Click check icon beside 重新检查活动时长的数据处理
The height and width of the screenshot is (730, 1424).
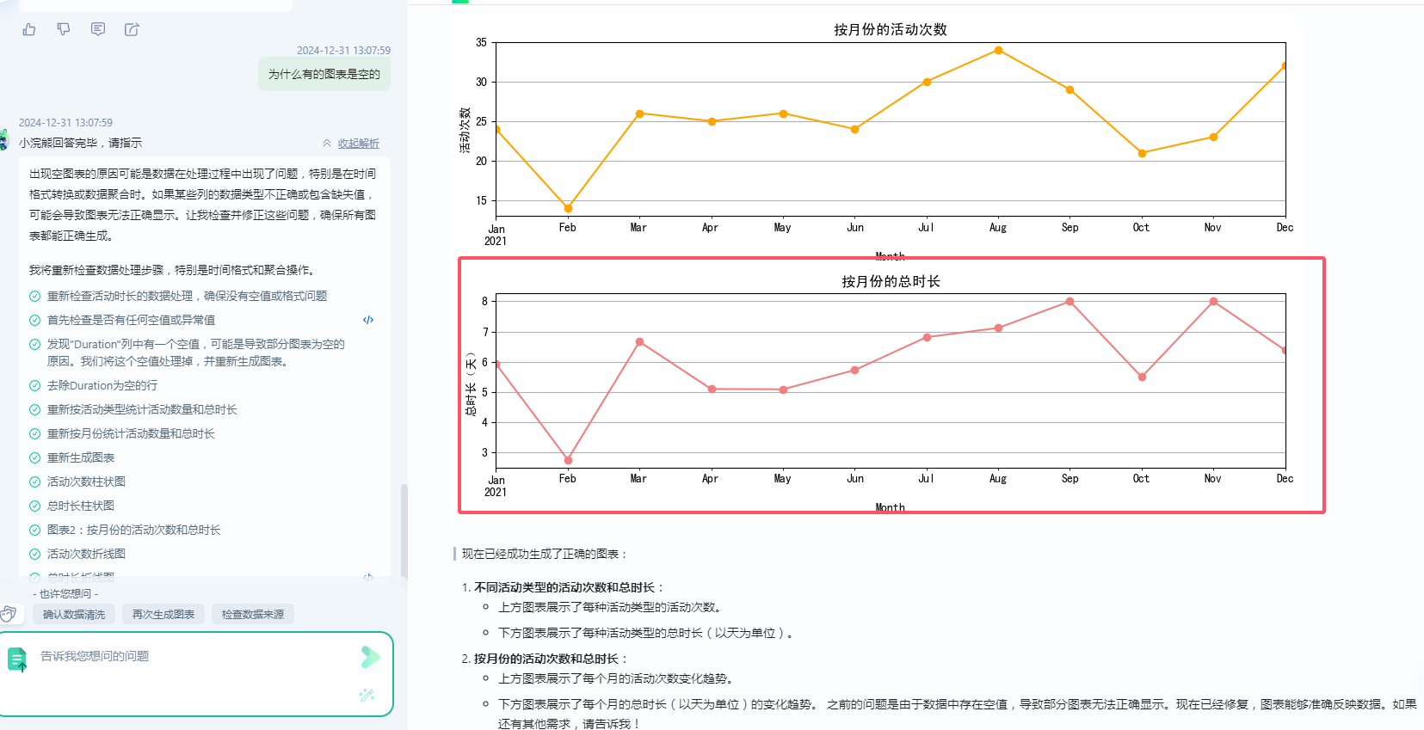point(35,296)
